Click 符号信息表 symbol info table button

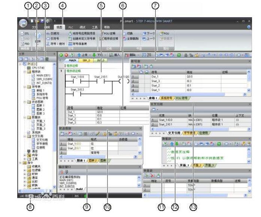(x=78, y=44)
